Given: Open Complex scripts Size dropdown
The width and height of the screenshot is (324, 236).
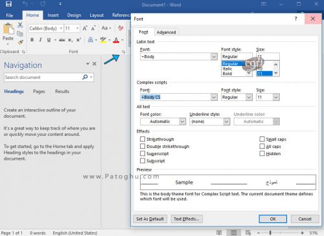Looking at the screenshot, I should click(276, 97).
